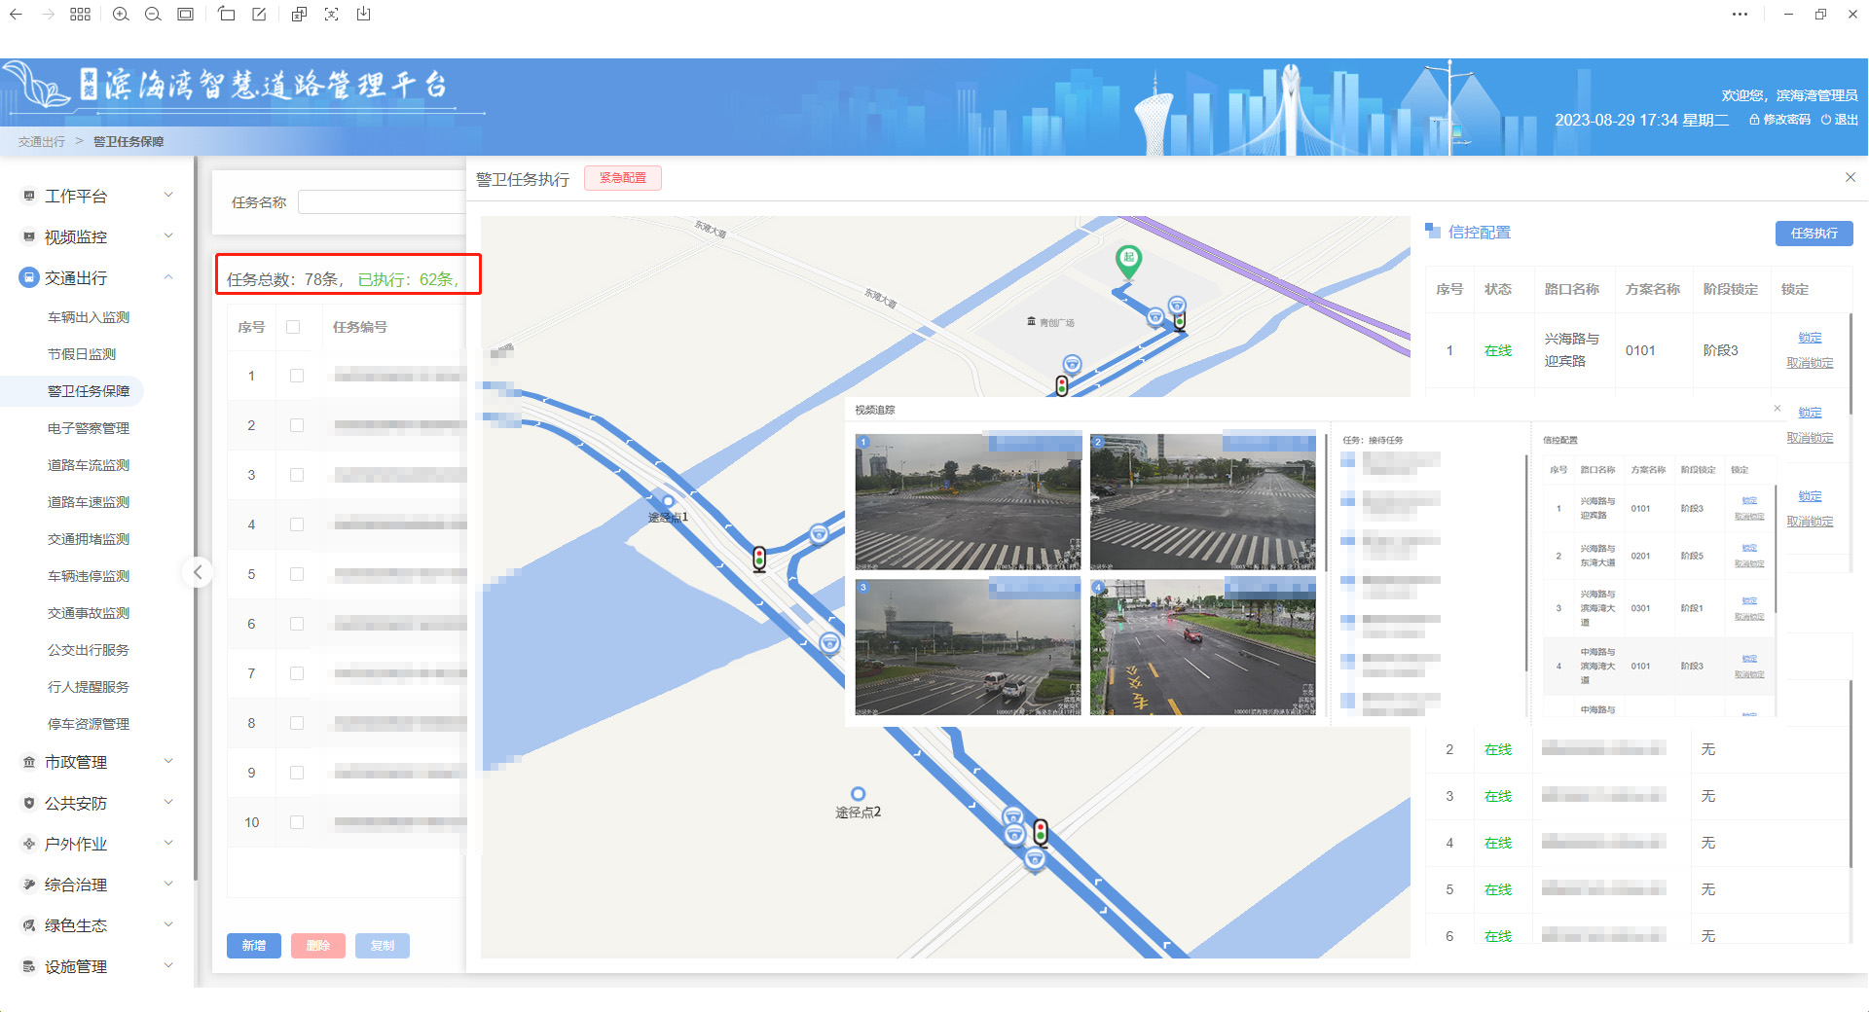Screen dimensions: 1869x1012
Task: Click the rotate image icon
Action: (x=226, y=15)
